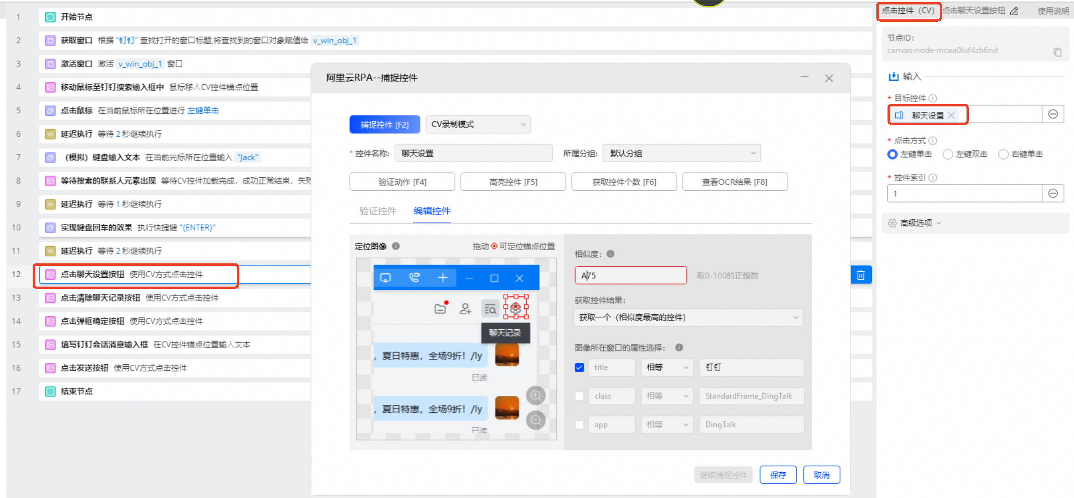Zoom in on the locator image
This screenshot has width=1074, height=498.
coord(536,395)
